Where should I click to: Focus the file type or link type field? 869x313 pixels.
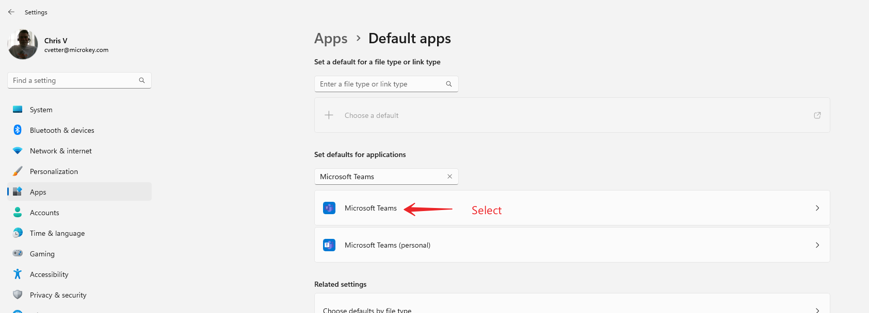pos(386,84)
